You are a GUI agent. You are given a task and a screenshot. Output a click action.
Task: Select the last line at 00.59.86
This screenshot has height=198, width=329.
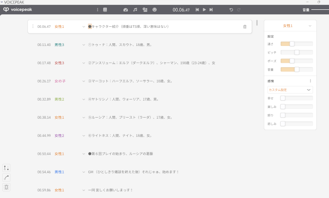[x=110, y=190]
